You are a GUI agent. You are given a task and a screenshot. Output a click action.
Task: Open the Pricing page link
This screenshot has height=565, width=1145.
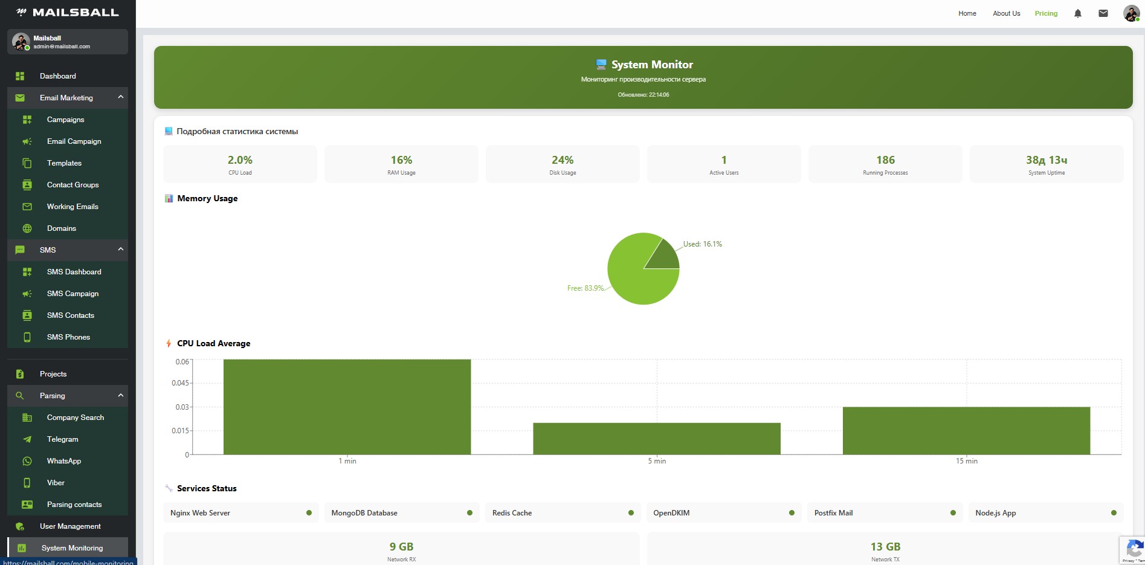pos(1046,13)
